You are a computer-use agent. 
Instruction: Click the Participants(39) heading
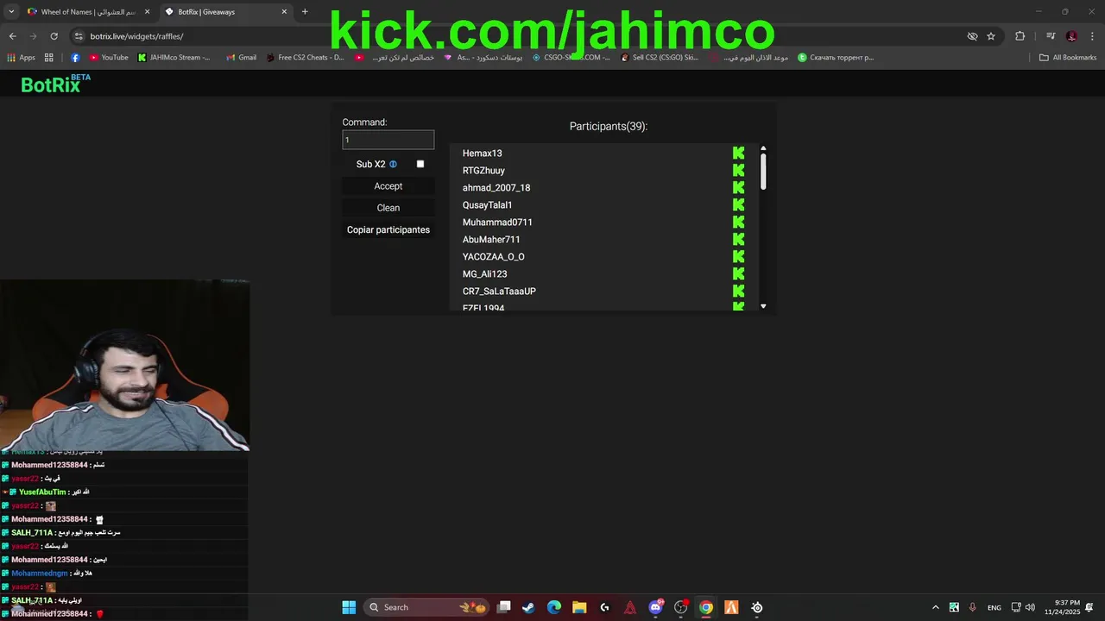[609, 126]
